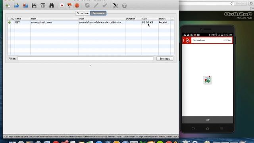Open column chooser at table header end
254x143 pixels.
172,19
